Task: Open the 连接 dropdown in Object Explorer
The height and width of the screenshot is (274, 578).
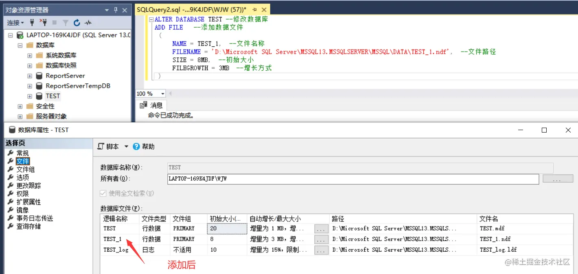Action: pos(15,23)
